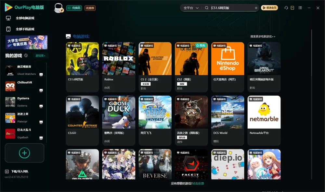This screenshot has width=325, height=192.
Task: Click the 点击反馈 feedback link
Action: pyautogui.click(x=198, y=183)
